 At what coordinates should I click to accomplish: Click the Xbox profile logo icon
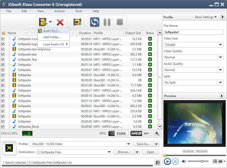click(x=9, y=148)
